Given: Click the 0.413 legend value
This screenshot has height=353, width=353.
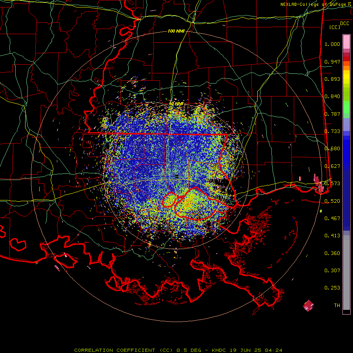Looking at the screenshot, I should point(332,236).
